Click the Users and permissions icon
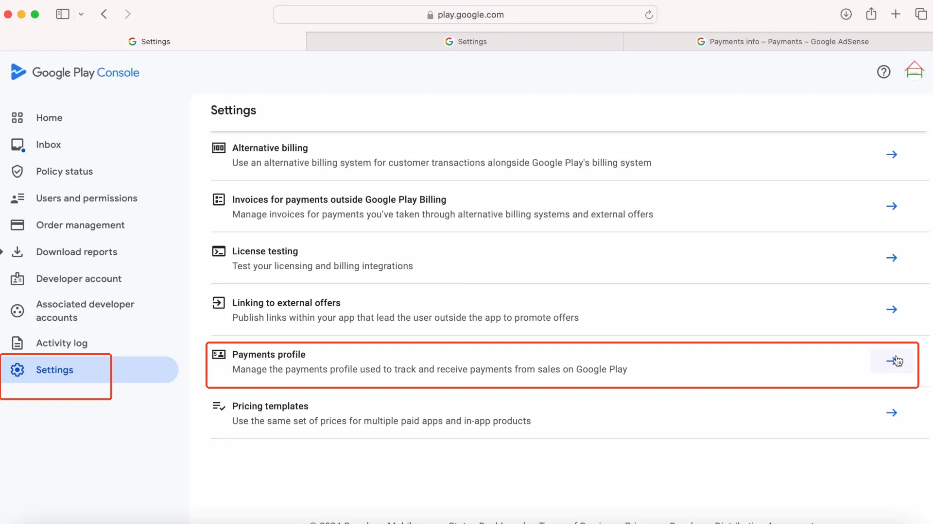The image size is (933, 524). (17, 198)
